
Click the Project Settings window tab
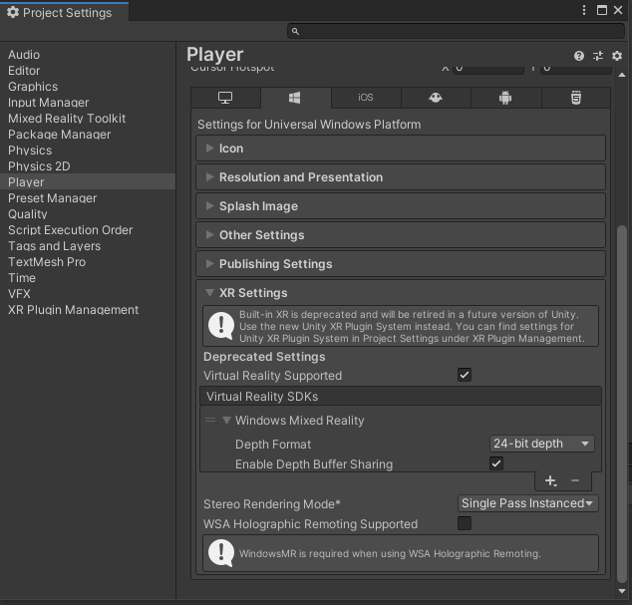[x=65, y=12]
